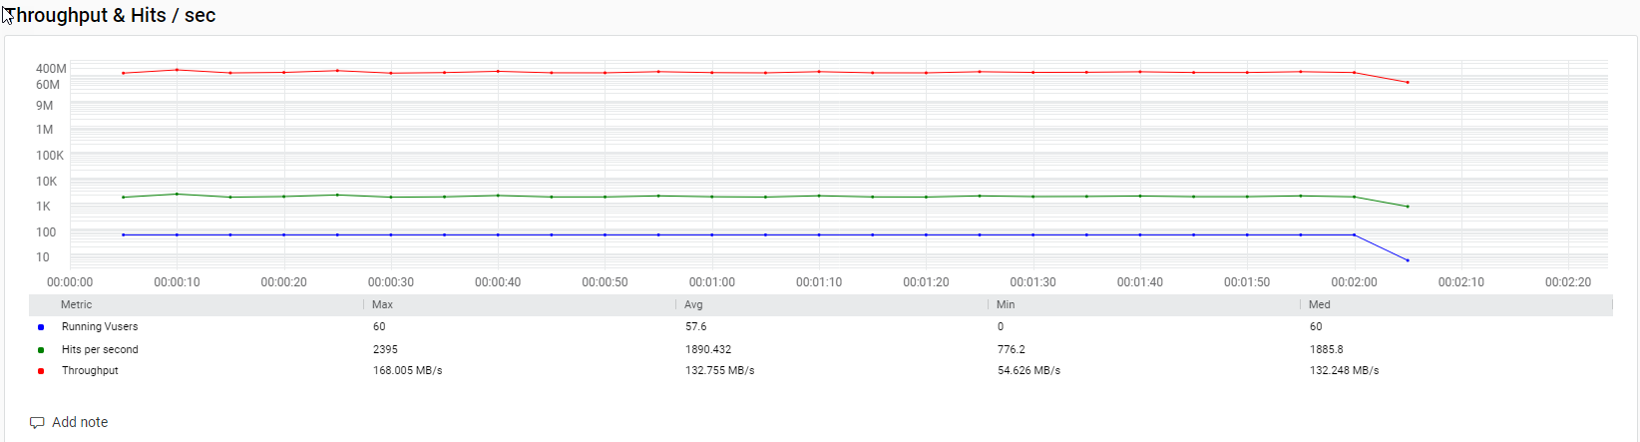Click the 168.005 MB/s Throughput max value

[407, 370]
